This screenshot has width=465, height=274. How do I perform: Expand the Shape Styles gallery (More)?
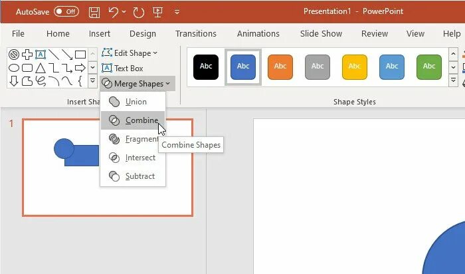click(x=453, y=80)
